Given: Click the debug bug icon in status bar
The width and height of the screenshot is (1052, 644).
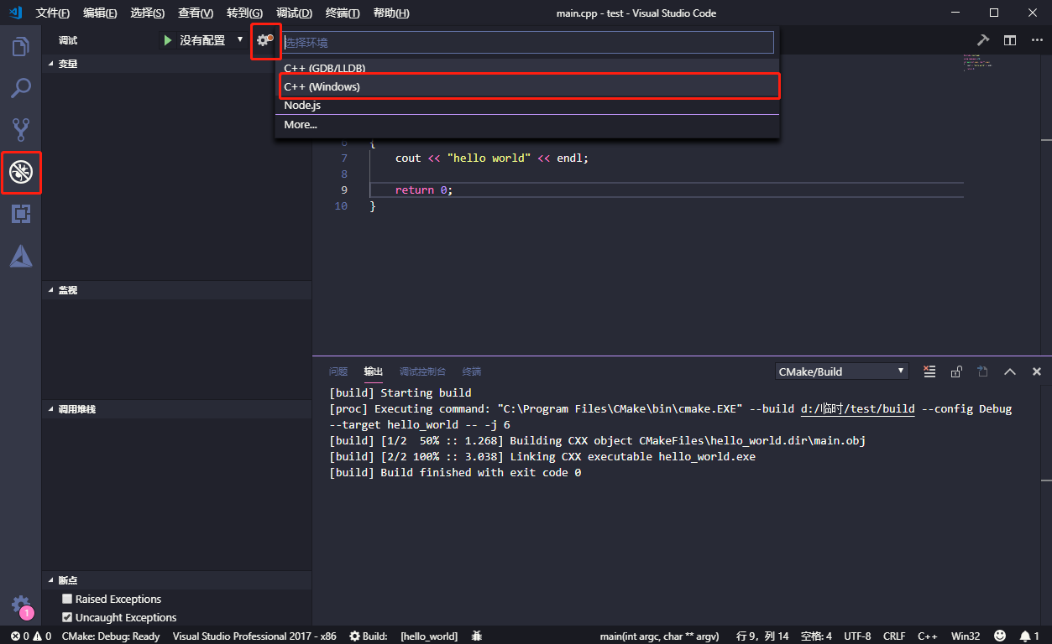Looking at the screenshot, I should (x=477, y=636).
